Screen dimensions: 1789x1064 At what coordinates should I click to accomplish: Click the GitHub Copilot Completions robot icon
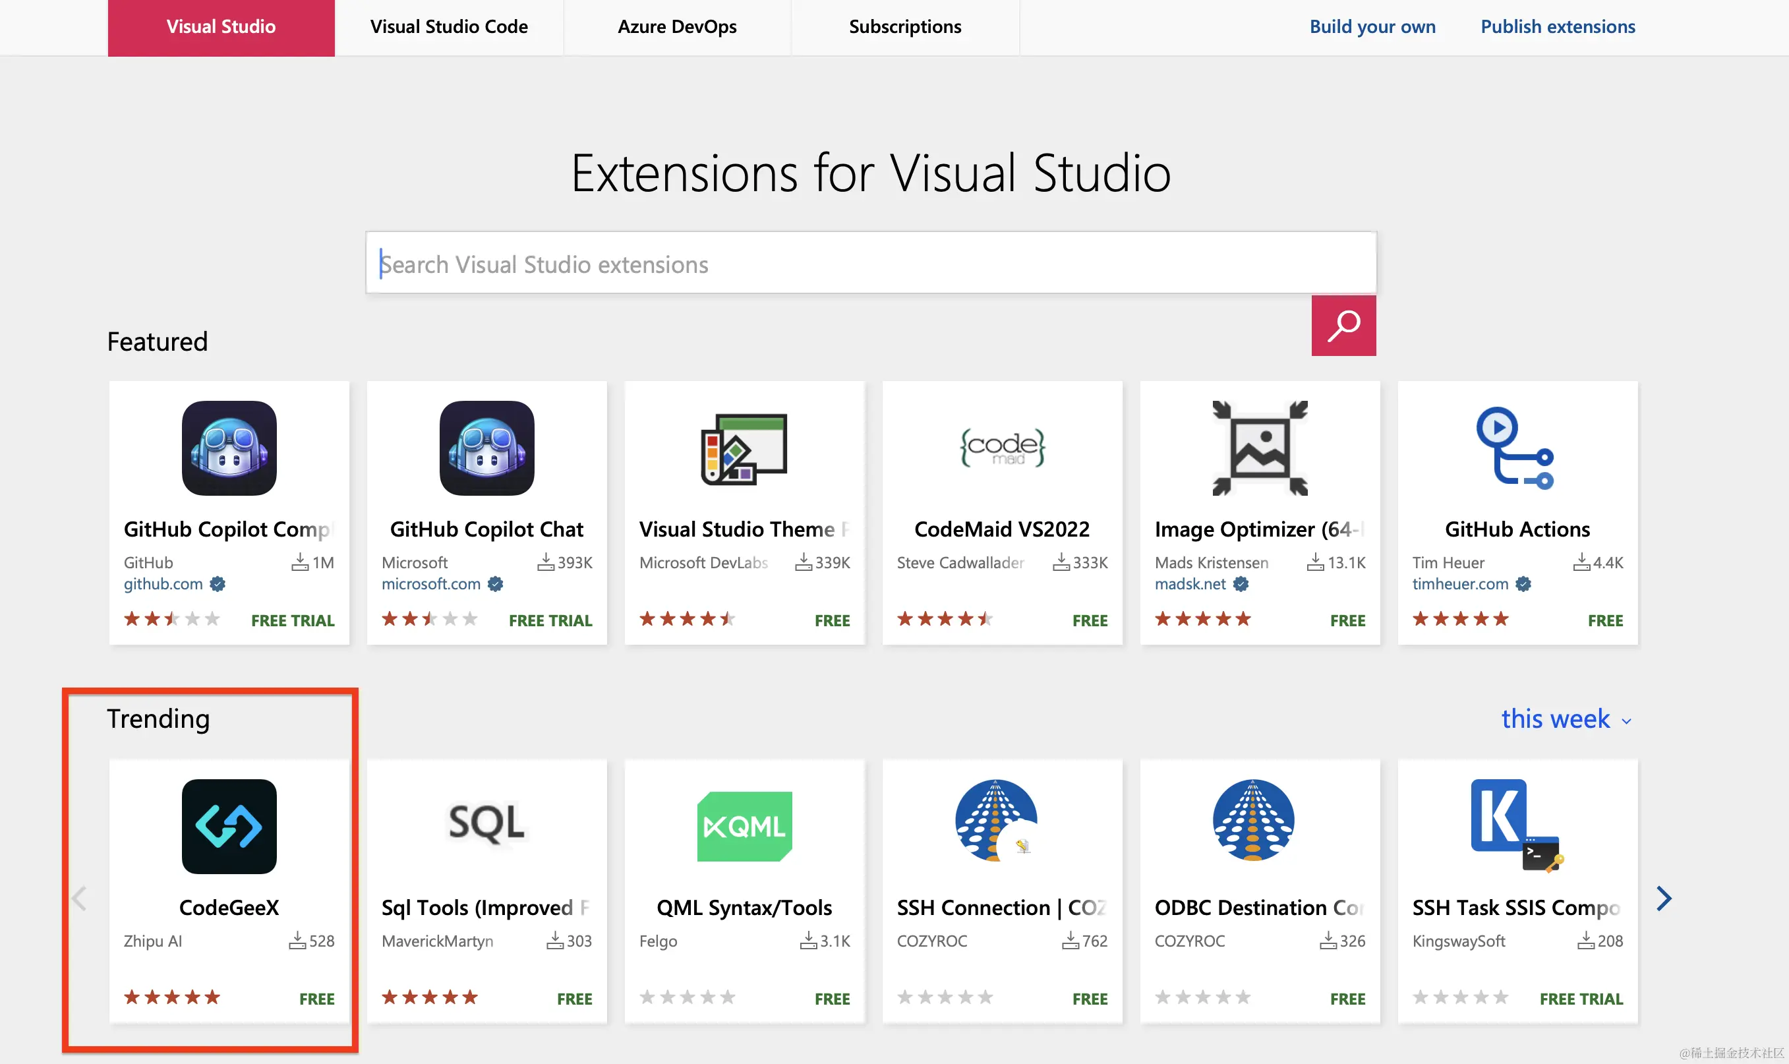[229, 448]
